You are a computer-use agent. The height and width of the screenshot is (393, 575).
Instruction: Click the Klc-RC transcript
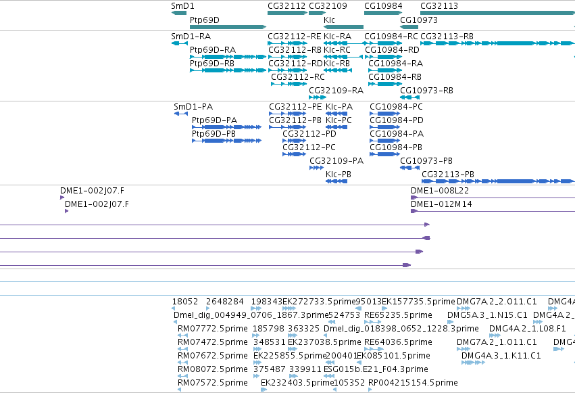[x=344, y=57]
